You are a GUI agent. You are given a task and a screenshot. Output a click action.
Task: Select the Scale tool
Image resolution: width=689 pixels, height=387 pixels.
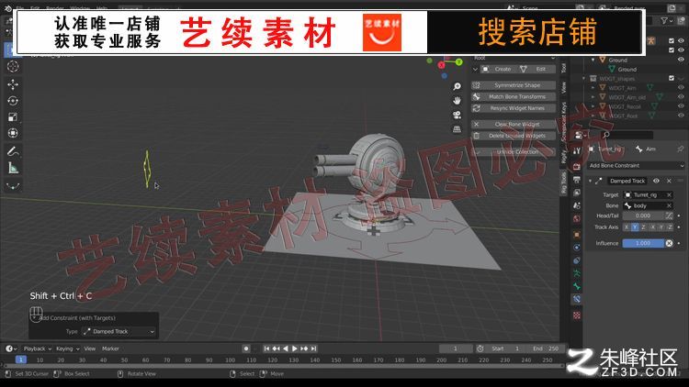coord(13,117)
